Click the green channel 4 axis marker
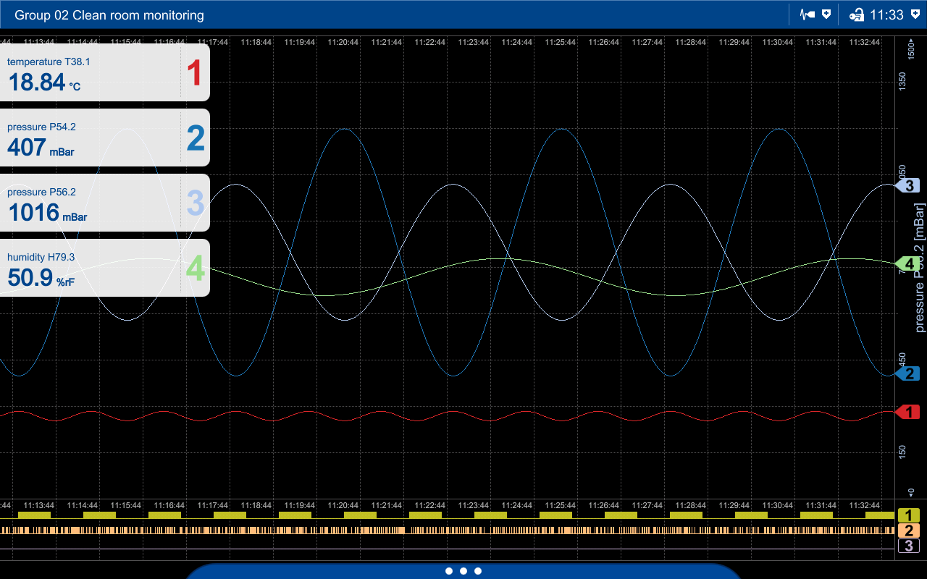This screenshot has height=579, width=927. 908,263
